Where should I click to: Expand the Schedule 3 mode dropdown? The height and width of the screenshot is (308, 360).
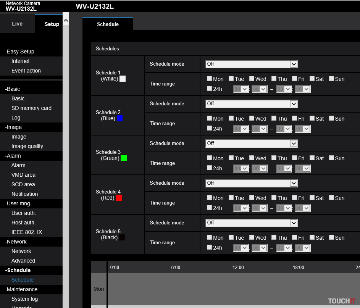(x=252, y=143)
